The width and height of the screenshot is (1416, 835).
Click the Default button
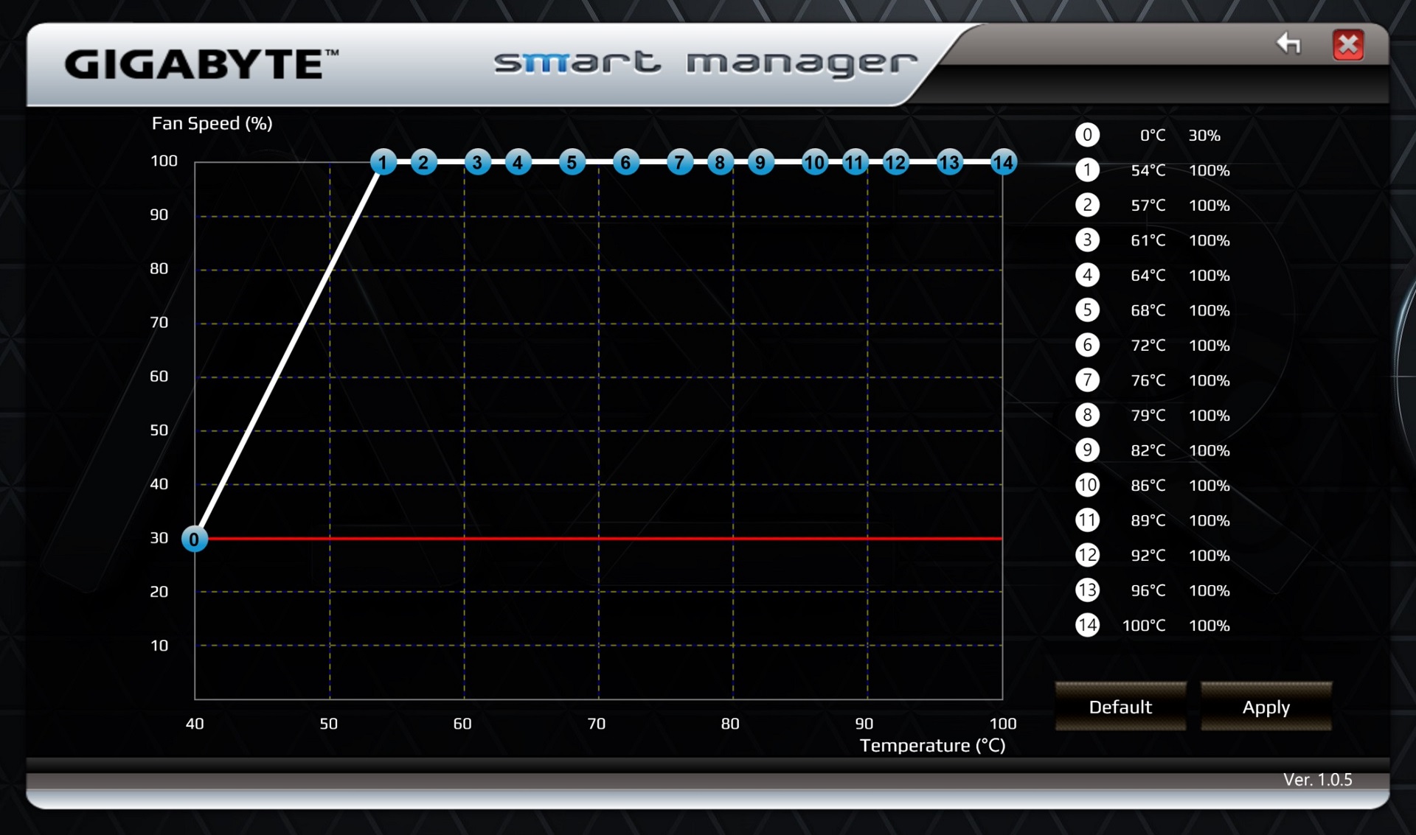tap(1120, 707)
